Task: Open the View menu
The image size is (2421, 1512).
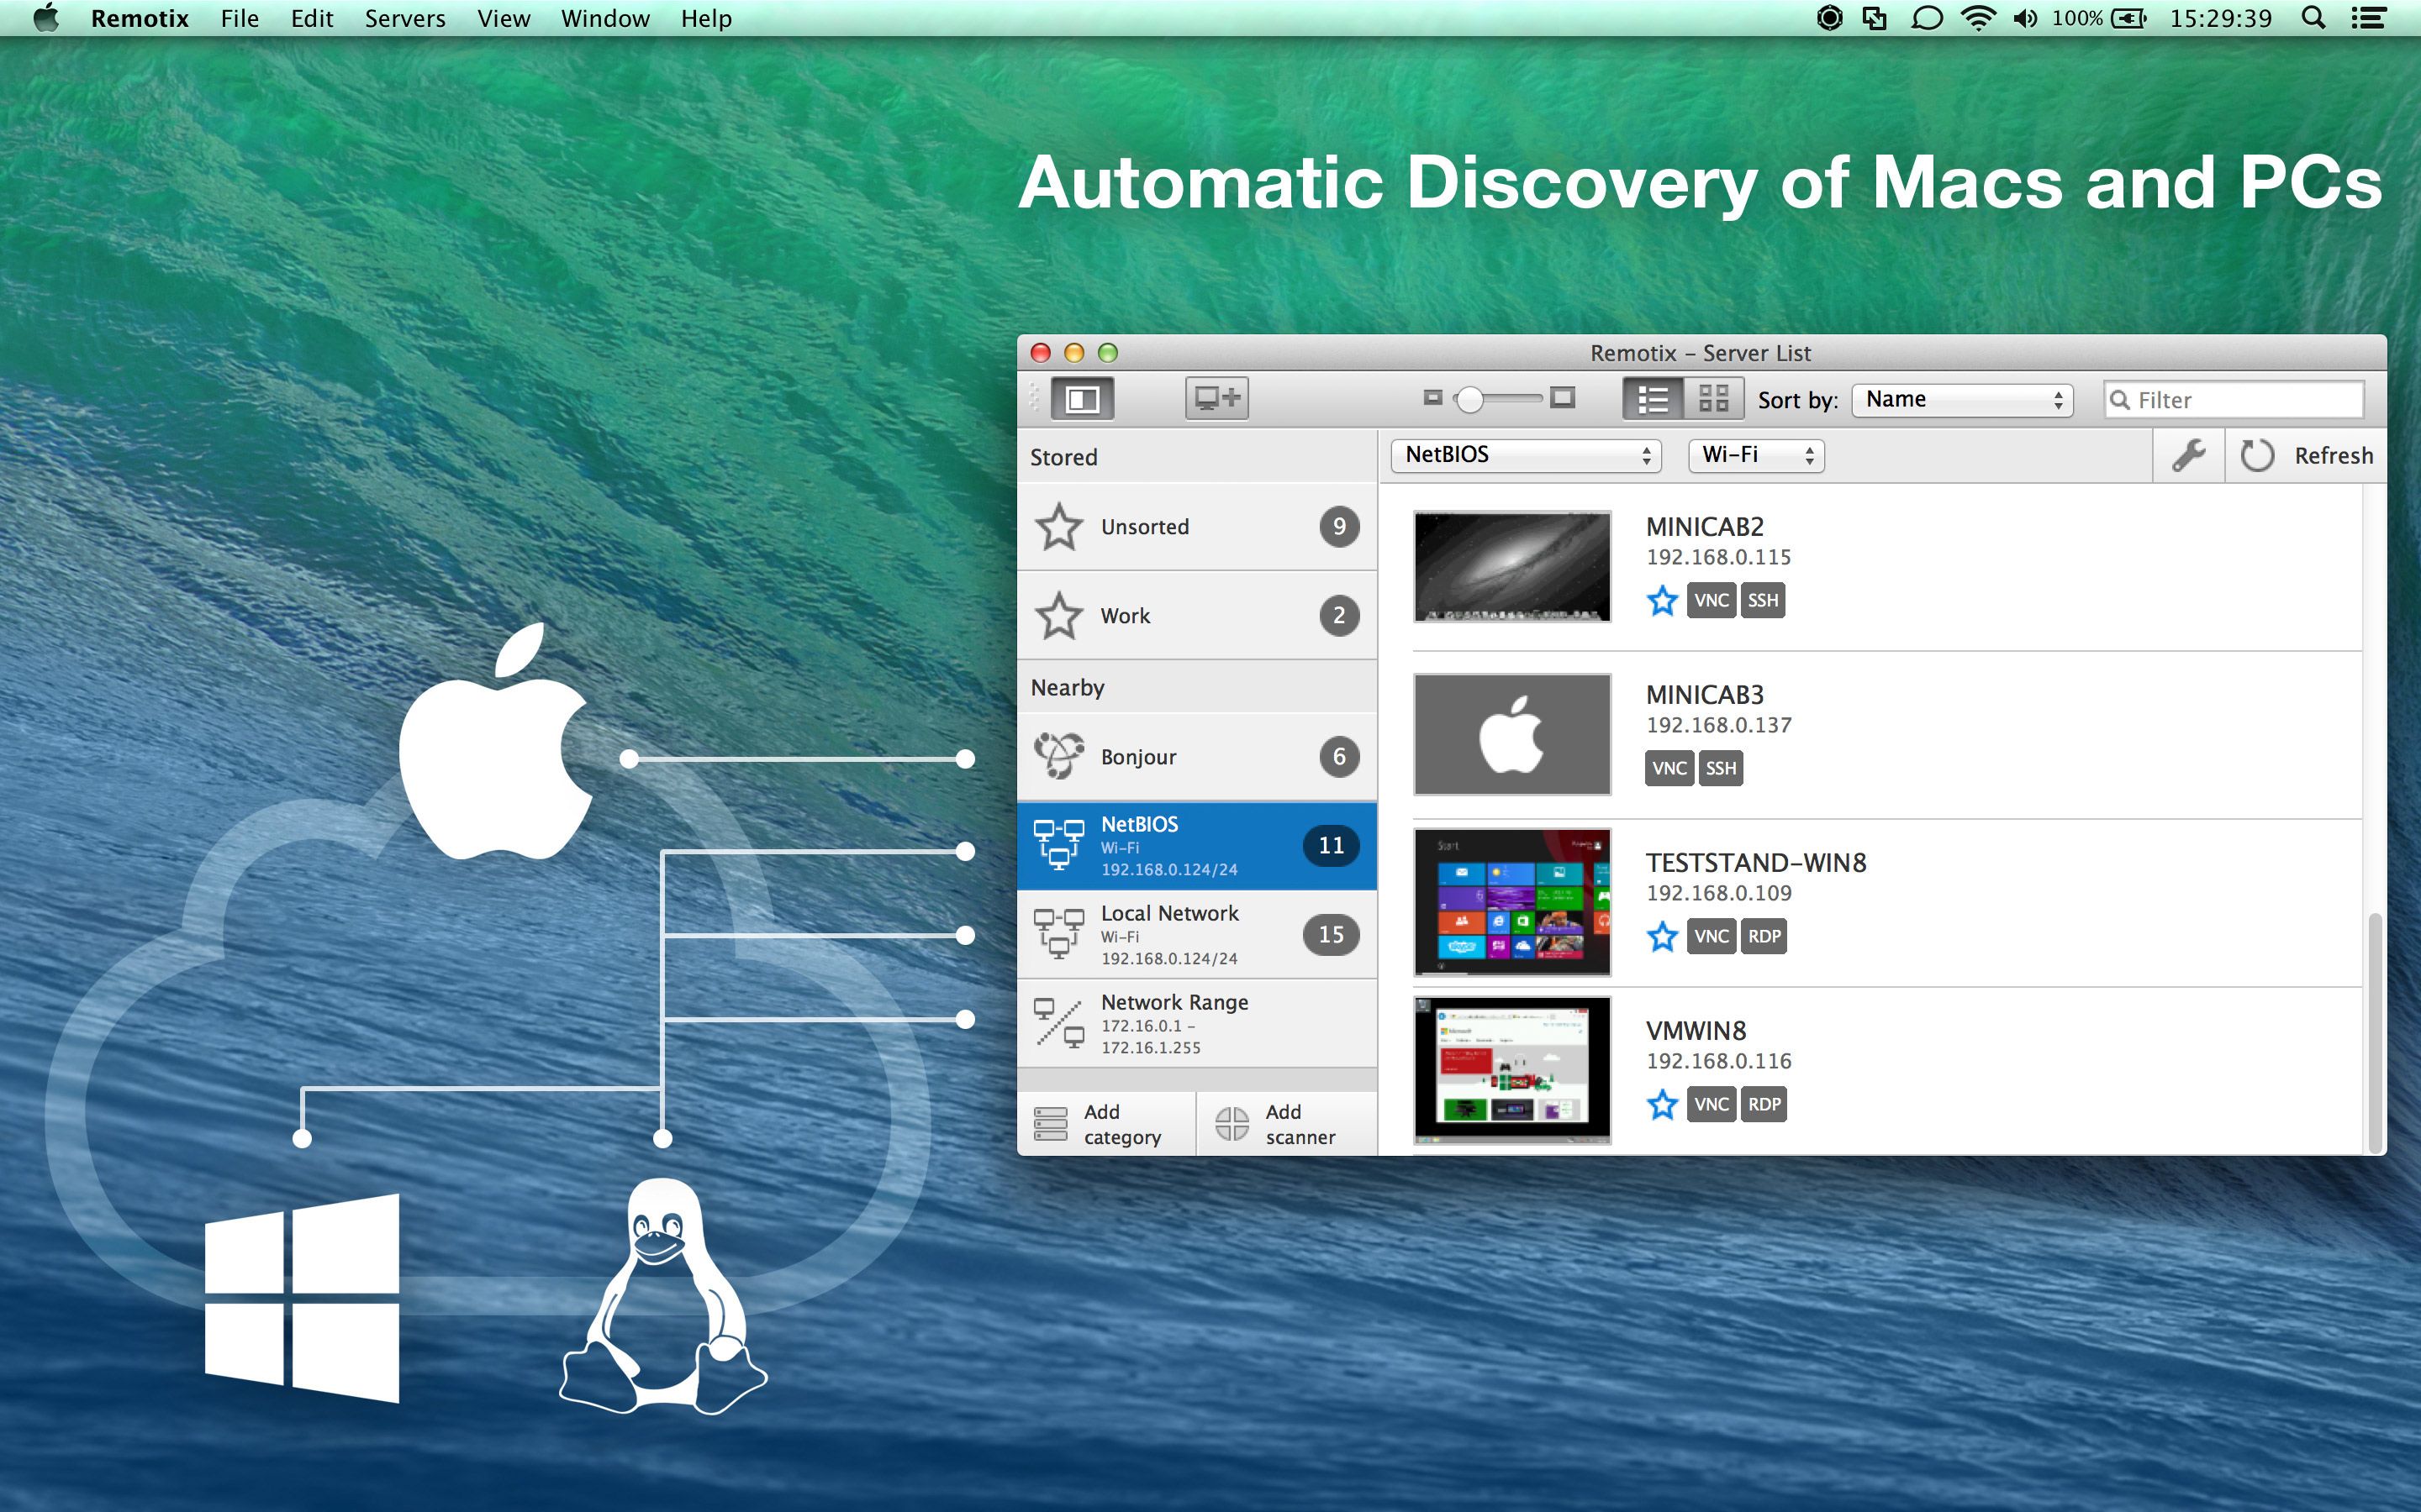Action: click(x=504, y=18)
